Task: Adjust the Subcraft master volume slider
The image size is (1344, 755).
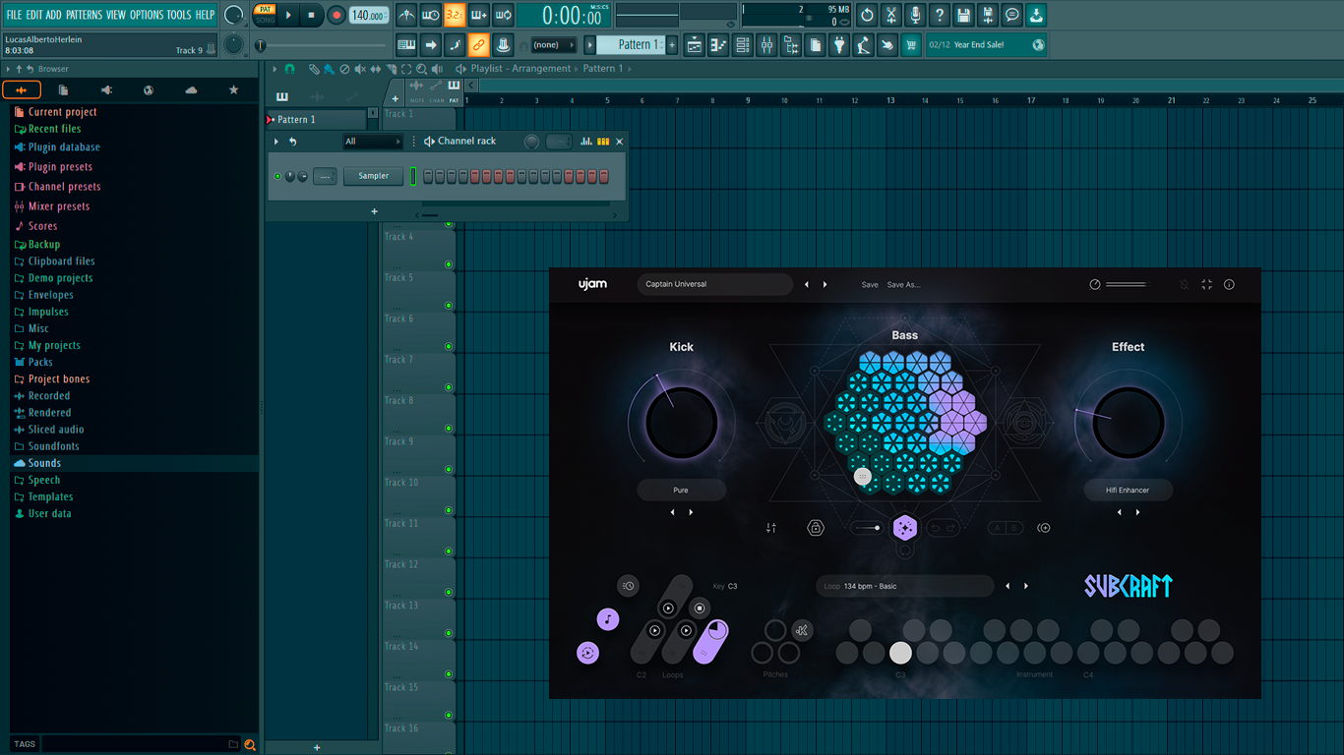Action: point(1126,285)
